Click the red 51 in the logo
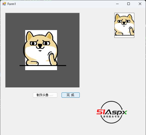Viewport: 146px width, 135px height. click(x=101, y=112)
